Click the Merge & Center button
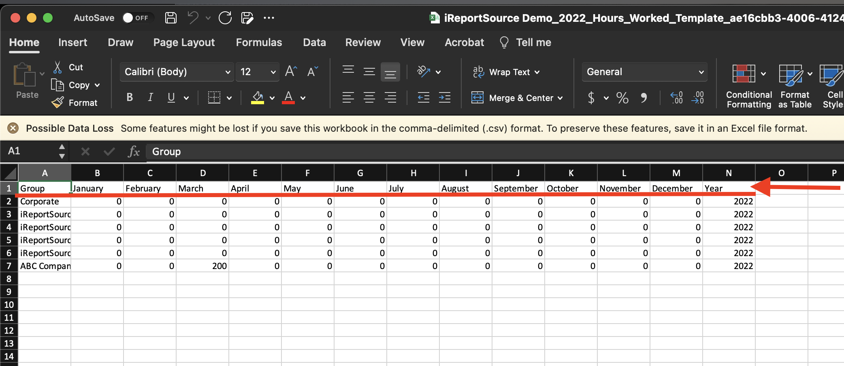Image resolution: width=844 pixels, height=366 pixels. 512,98
